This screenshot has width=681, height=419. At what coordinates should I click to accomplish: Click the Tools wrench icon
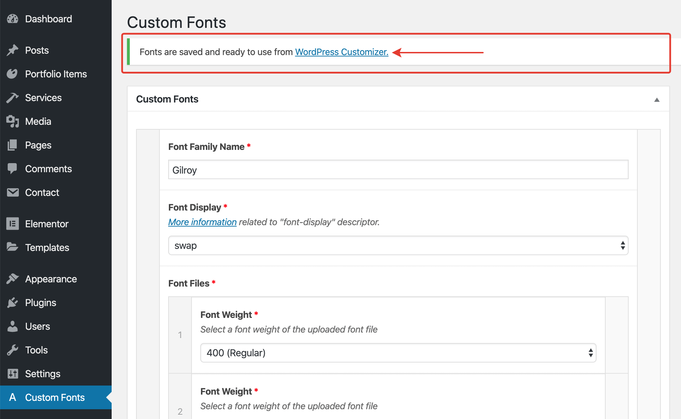point(13,350)
